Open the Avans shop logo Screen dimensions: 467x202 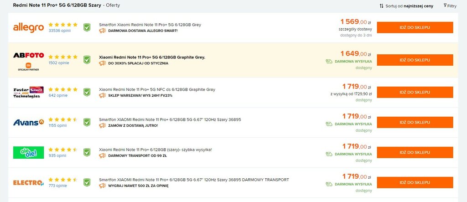29,122
